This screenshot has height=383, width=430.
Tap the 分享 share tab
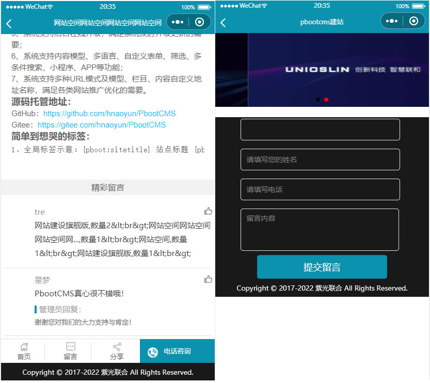[117, 351]
